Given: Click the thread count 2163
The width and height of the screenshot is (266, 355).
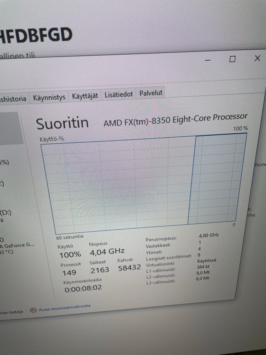Looking at the screenshot, I should tap(100, 270).
